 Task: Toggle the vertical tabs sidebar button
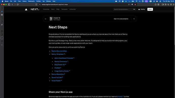point(9,5)
